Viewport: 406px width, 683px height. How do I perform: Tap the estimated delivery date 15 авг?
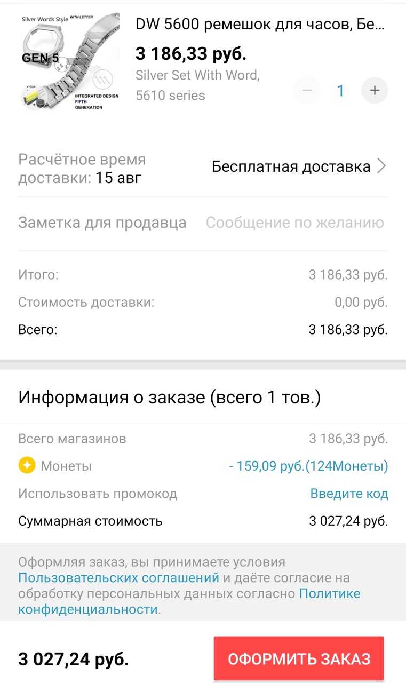coord(118,178)
